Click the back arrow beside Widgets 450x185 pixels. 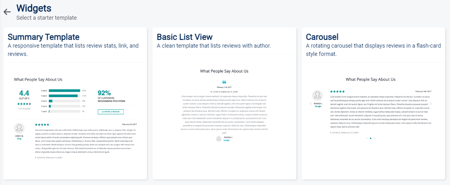[x=7, y=12]
